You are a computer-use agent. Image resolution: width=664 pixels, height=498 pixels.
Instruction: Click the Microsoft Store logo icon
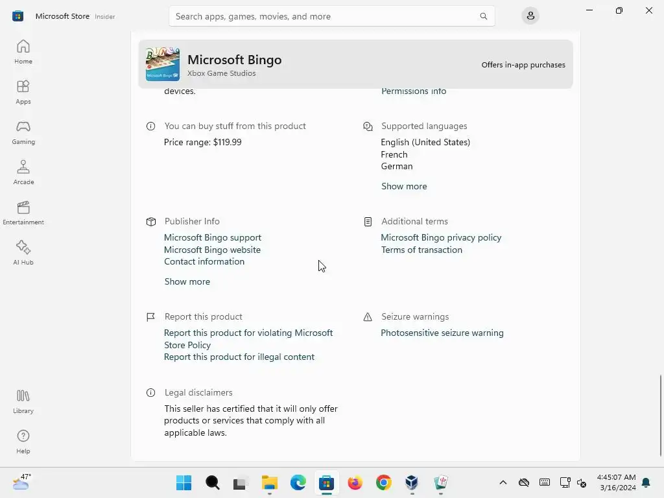click(18, 16)
